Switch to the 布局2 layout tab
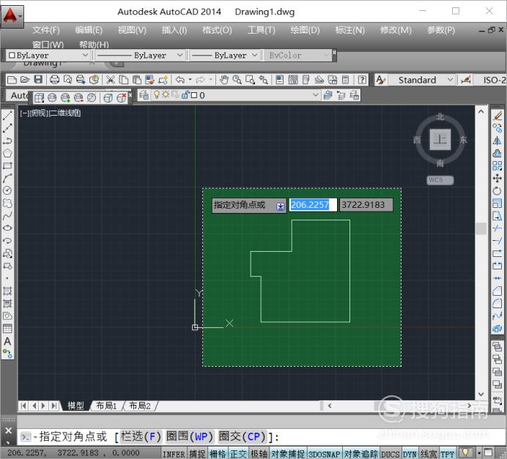Image resolution: width=507 pixels, height=459 pixels. point(140,406)
